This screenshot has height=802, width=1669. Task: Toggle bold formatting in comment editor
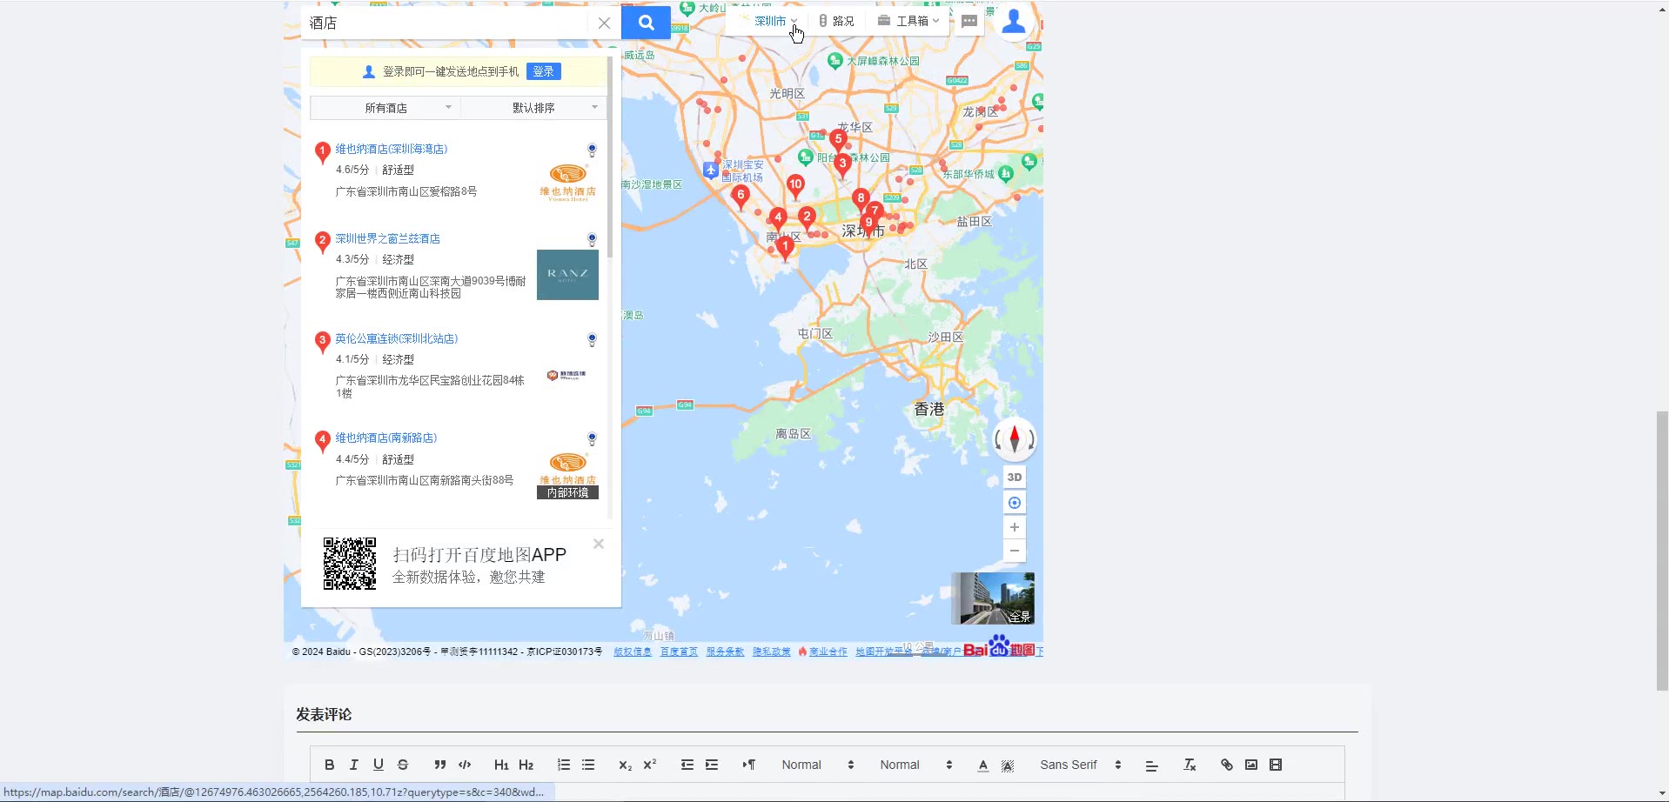coord(329,765)
